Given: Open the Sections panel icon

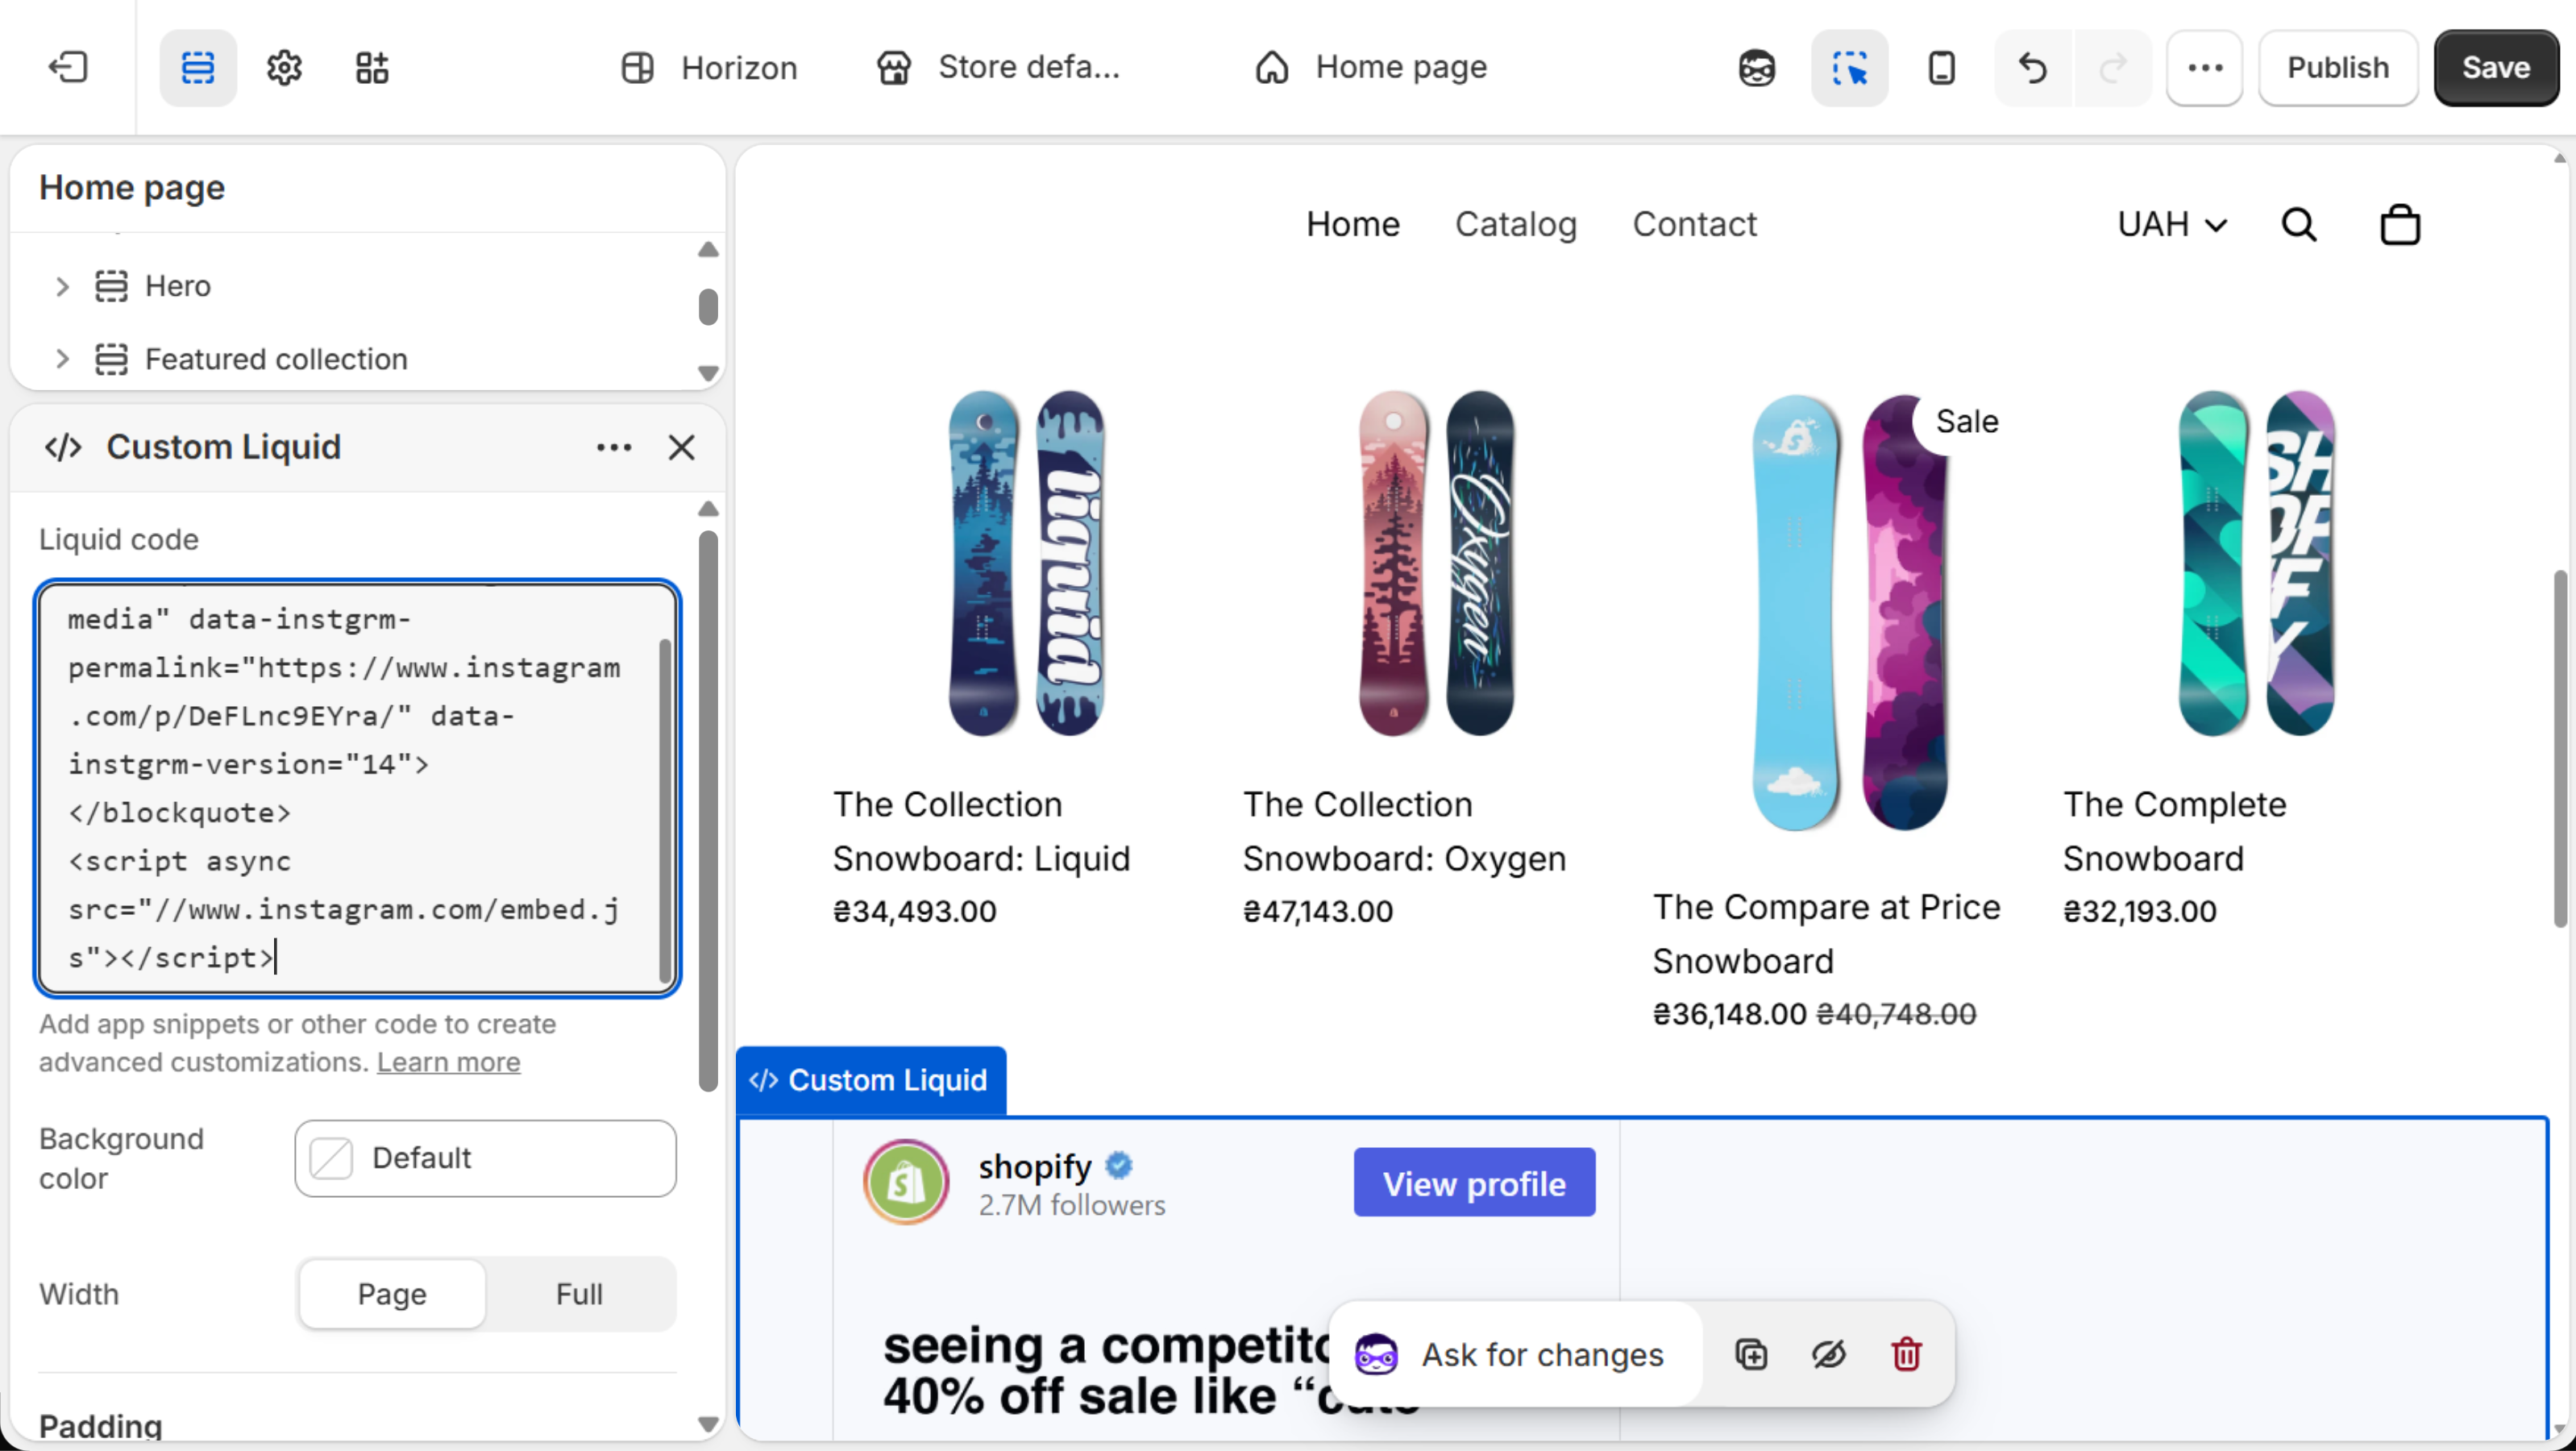Looking at the screenshot, I should click(x=198, y=67).
